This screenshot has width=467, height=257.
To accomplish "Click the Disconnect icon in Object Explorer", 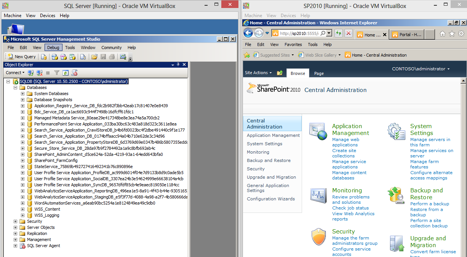I will 39,73.
